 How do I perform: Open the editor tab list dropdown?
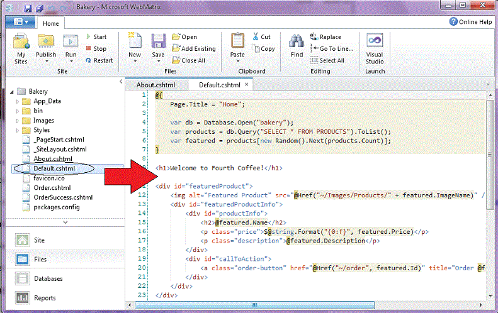pyautogui.click(x=488, y=85)
